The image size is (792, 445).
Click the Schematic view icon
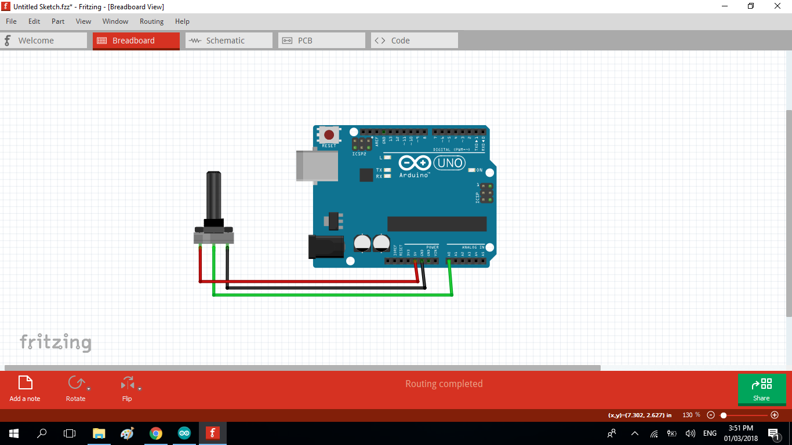coord(195,40)
